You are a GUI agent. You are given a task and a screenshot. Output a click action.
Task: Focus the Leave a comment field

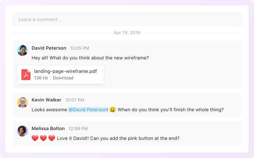pyautogui.click(x=127, y=19)
